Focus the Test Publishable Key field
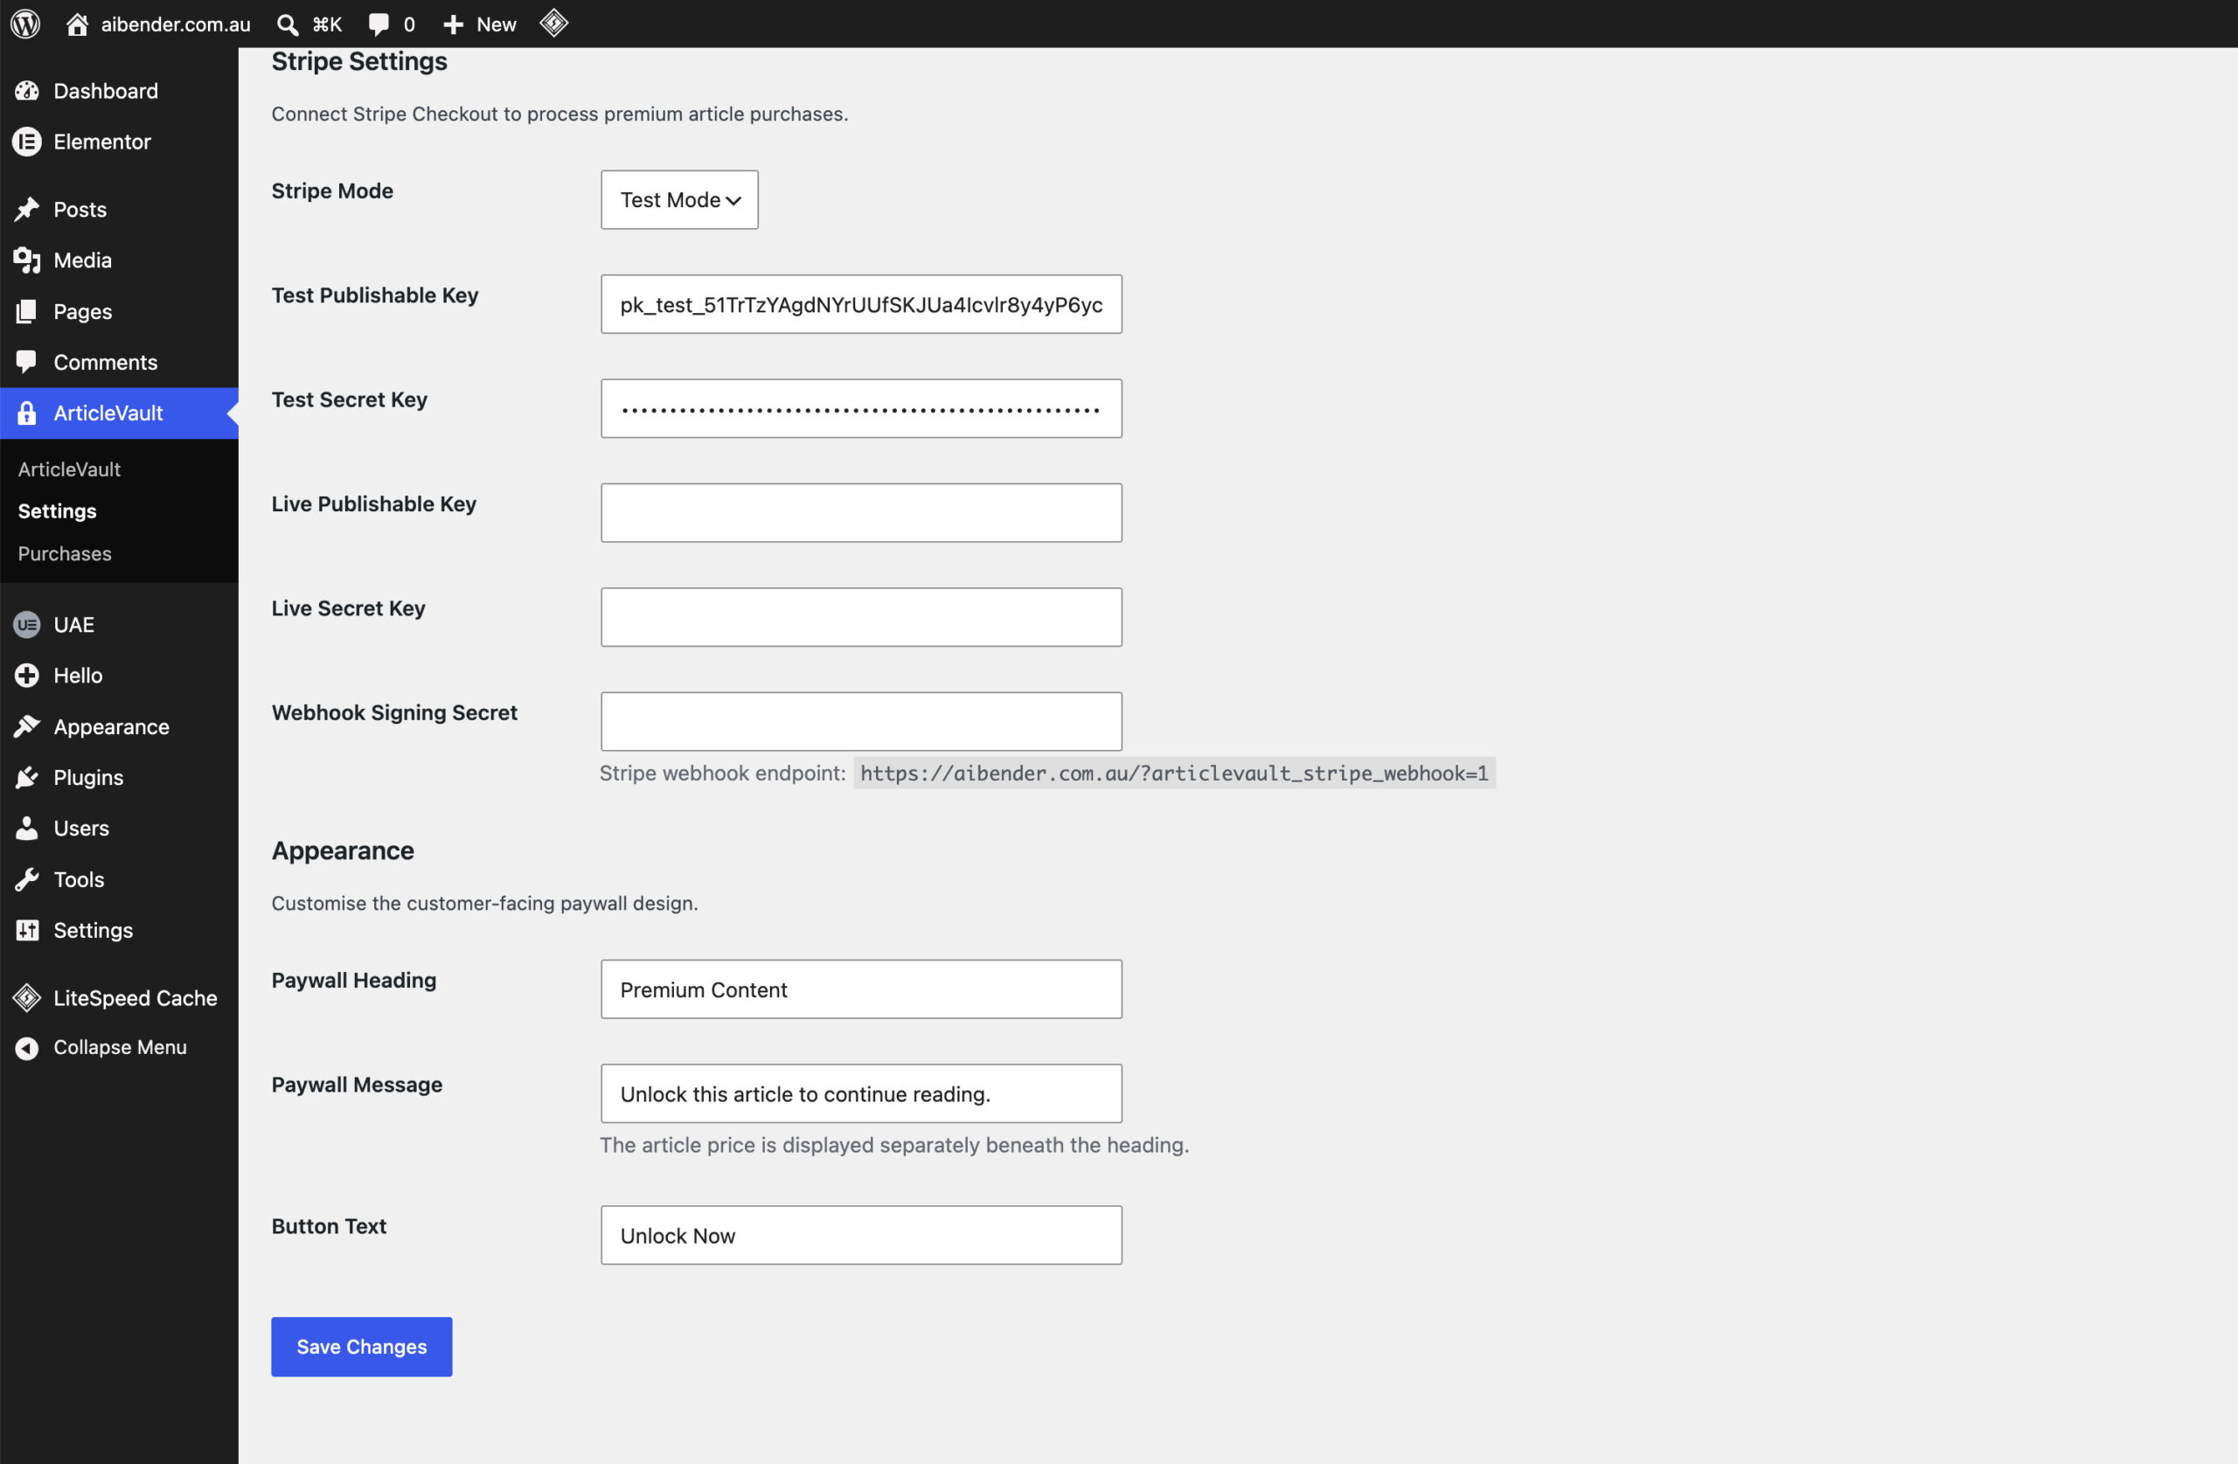2238x1464 pixels. pyautogui.click(x=861, y=303)
